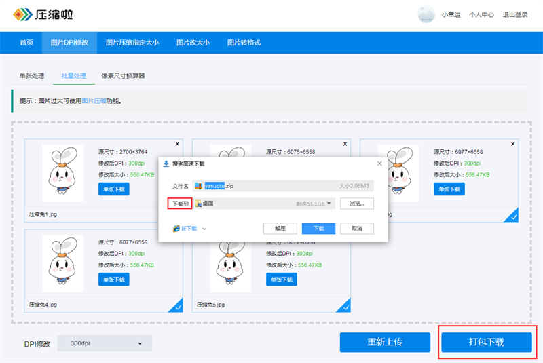Open 个人中心 link

[x=481, y=14]
